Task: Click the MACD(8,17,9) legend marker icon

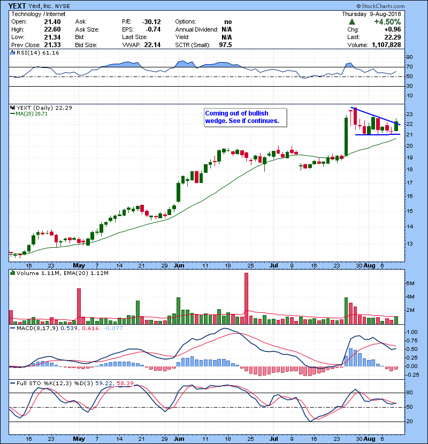Action: pyautogui.click(x=12, y=327)
